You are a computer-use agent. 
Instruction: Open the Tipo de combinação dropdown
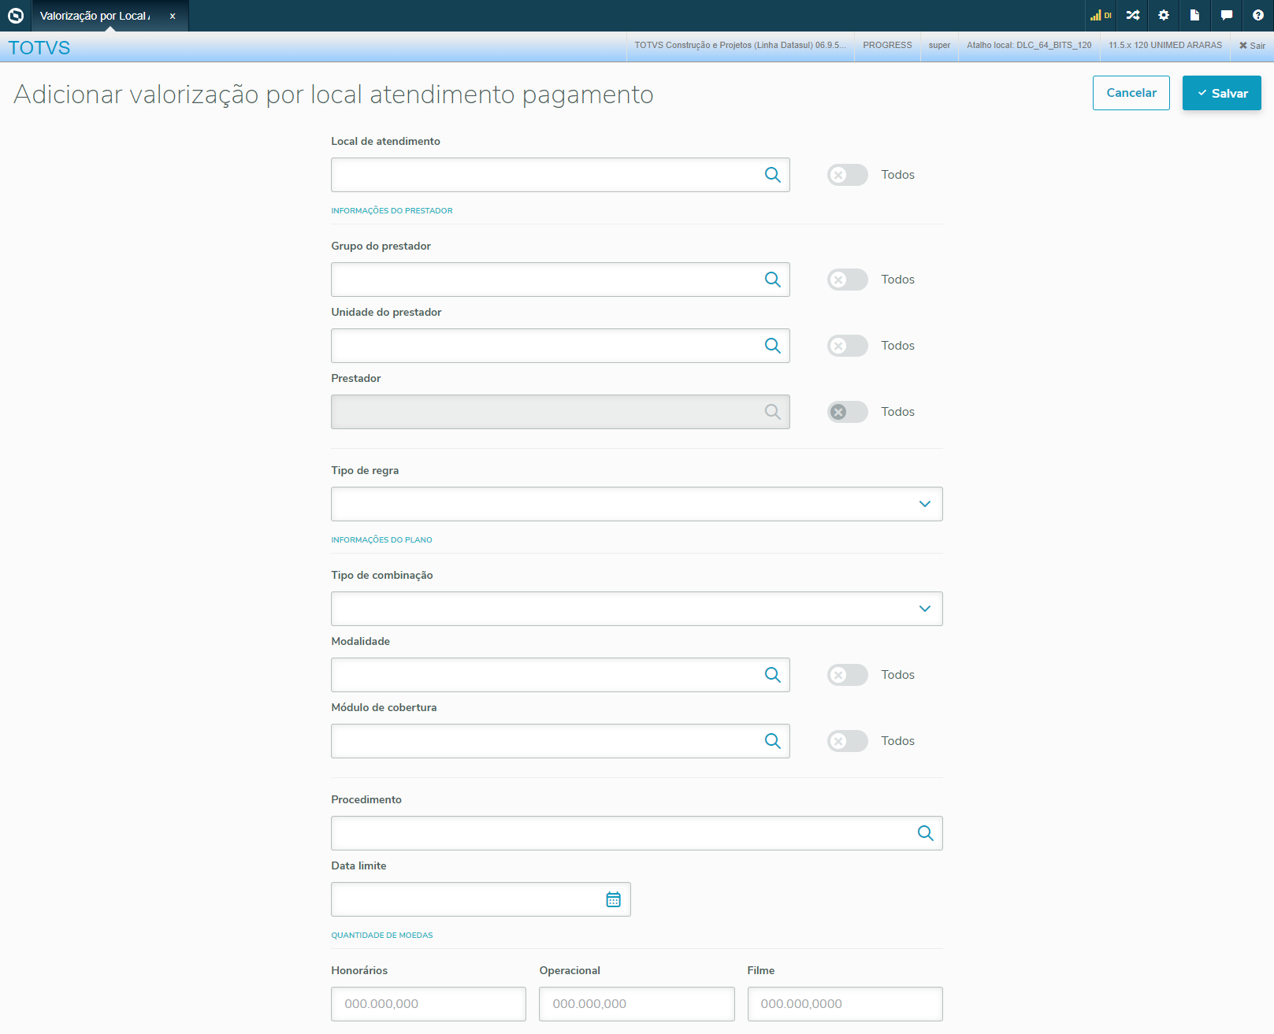coord(636,609)
